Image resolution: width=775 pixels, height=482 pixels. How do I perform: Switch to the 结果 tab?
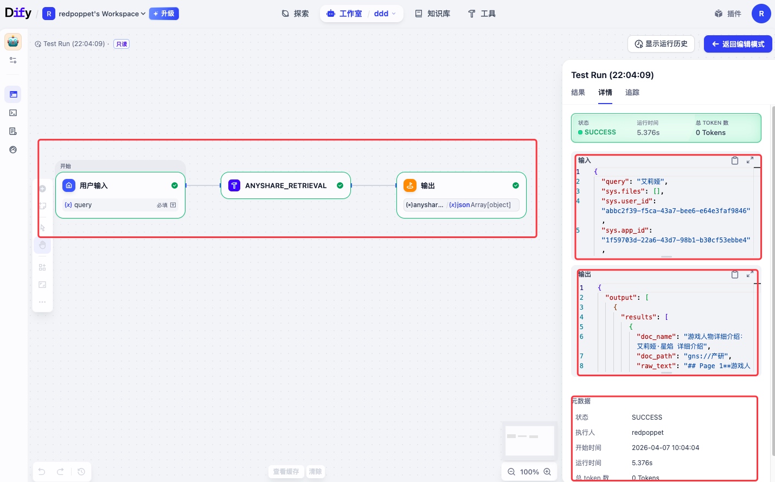point(578,93)
